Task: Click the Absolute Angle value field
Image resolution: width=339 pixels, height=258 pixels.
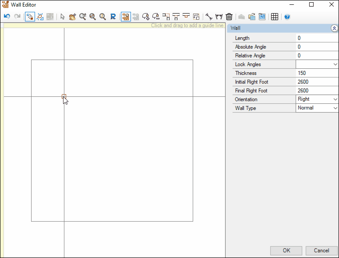Action: (317, 47)
